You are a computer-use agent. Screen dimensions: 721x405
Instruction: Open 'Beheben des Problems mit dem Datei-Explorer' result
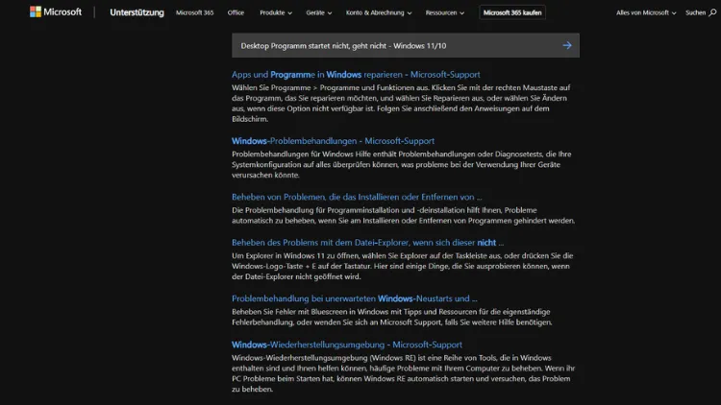tap(367, 243)
